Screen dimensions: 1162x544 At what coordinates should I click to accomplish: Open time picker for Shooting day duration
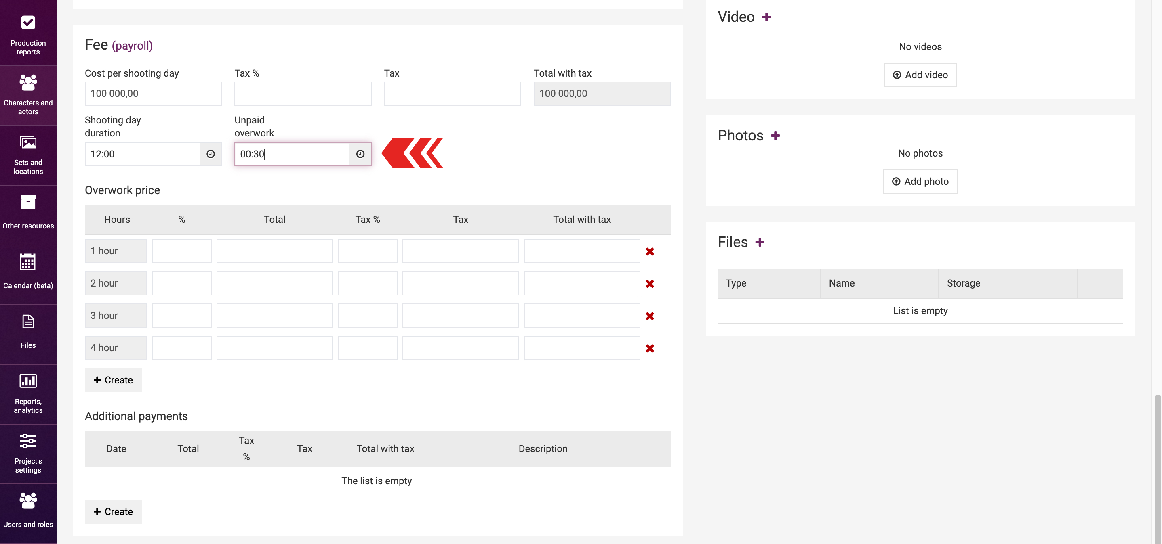click(x=211, y=154)
